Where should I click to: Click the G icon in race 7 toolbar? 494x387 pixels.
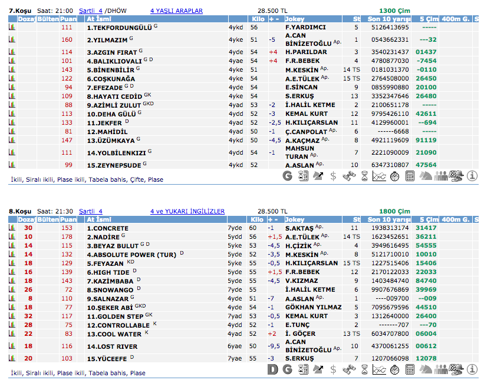coord(287,175)
